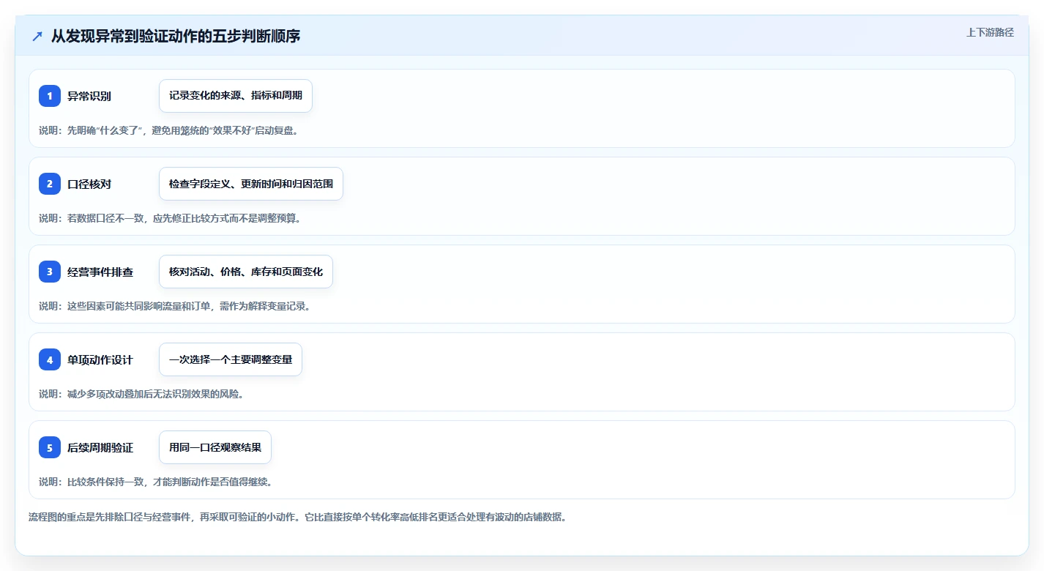Screen dimensions: 1044x571
Task: Click the step 2 number badge
Action: click(x=50, y=184)
